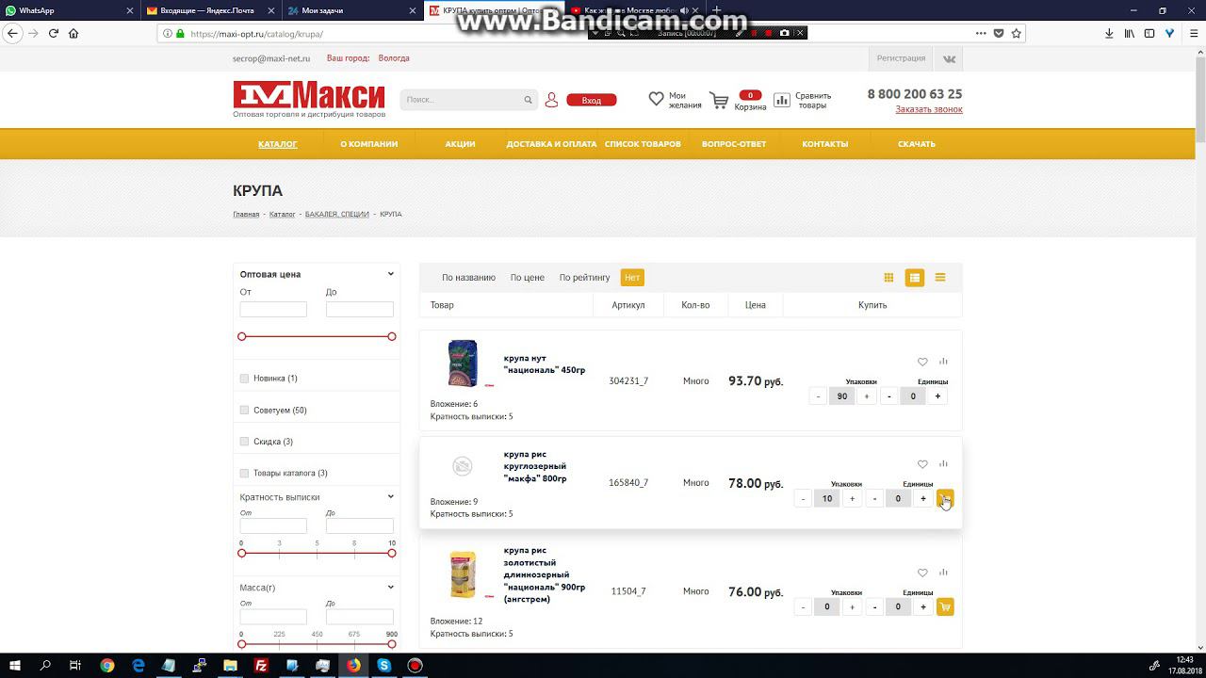The height and width of the screenshot is (678, 1206).
Task: Add крупа нут to wishlist with heart icon
Action: pos(922,362)
